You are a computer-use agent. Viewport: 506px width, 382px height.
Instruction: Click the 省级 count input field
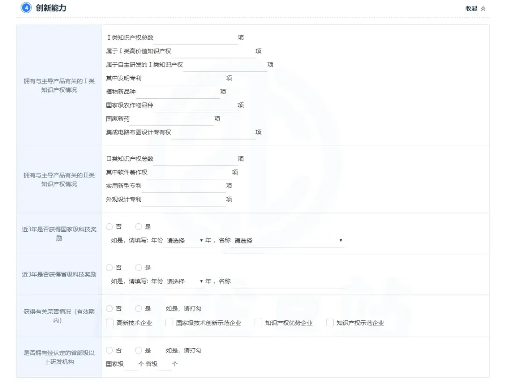(164, 364)
